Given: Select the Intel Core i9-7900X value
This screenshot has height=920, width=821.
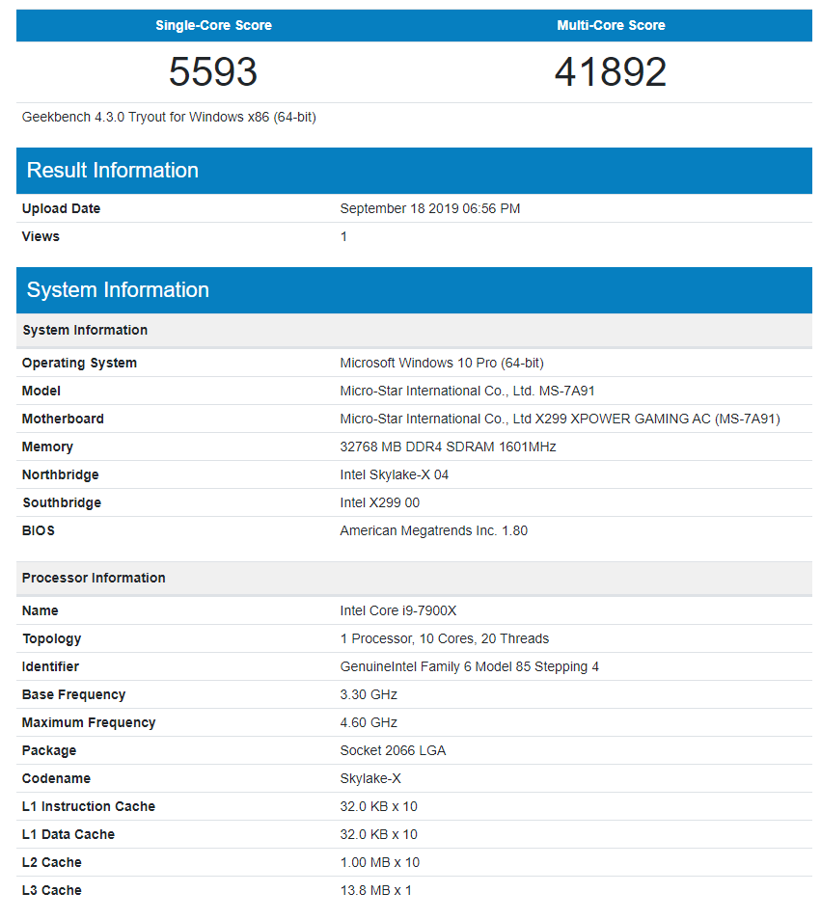Looking at the screenshot, I should [x=397, y=610].
